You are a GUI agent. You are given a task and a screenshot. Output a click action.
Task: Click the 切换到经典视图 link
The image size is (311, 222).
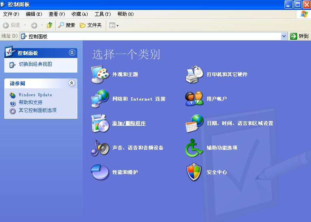click(35, 64)
